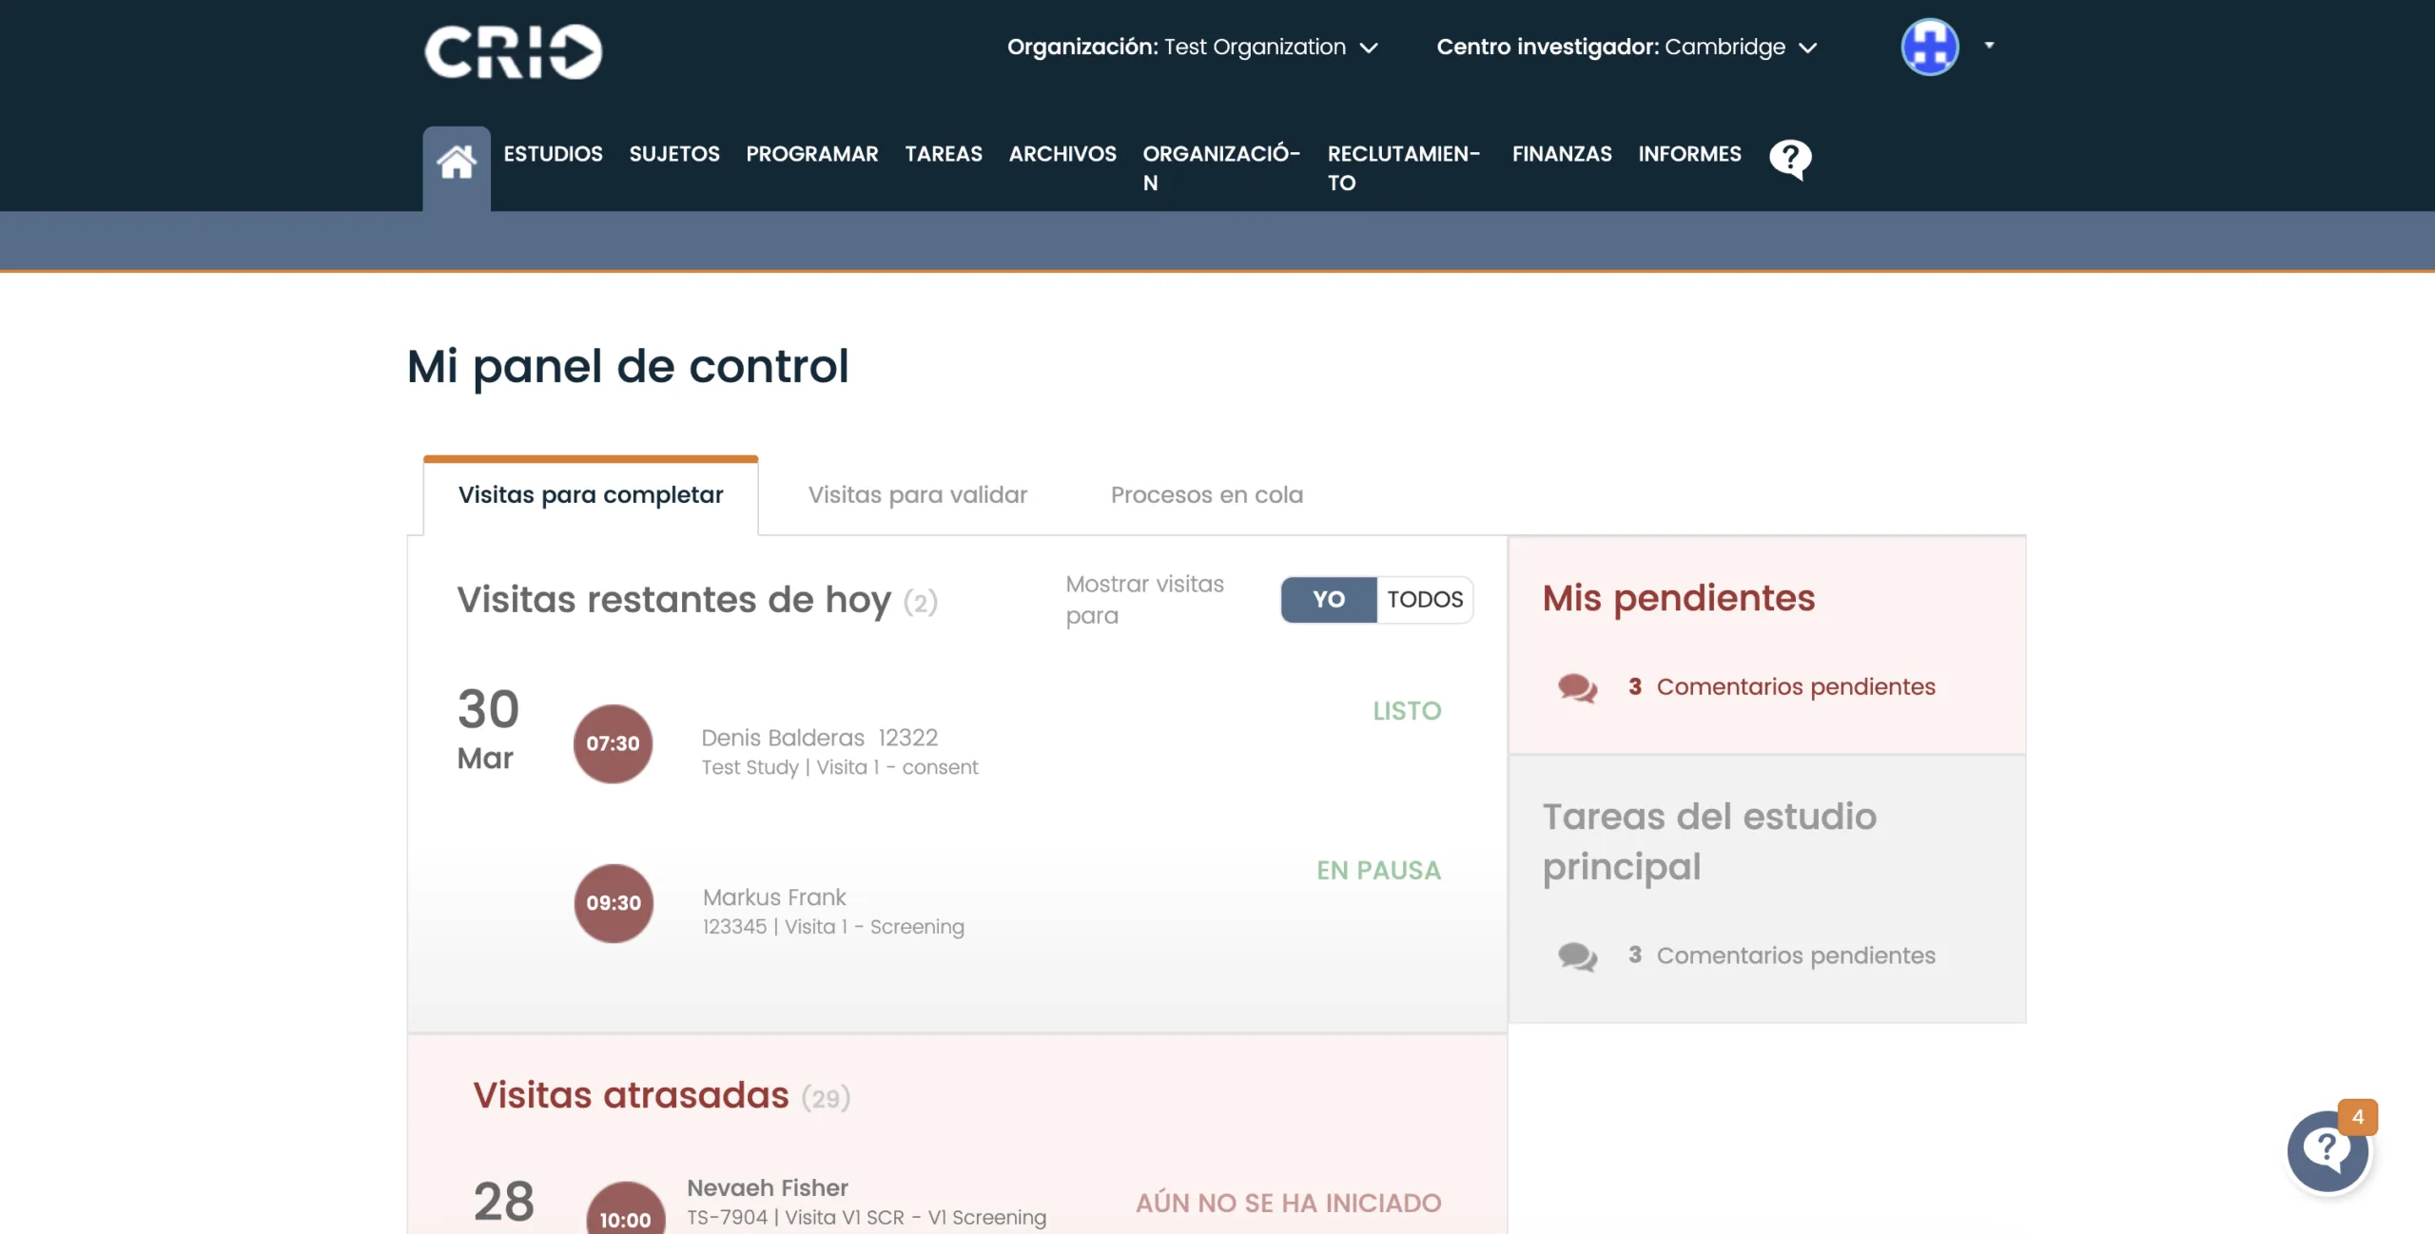The width and height of the screenshot is (2435, 1234).
Task: Click comments icon under Mis pendientes
Action: point(1577,687)
